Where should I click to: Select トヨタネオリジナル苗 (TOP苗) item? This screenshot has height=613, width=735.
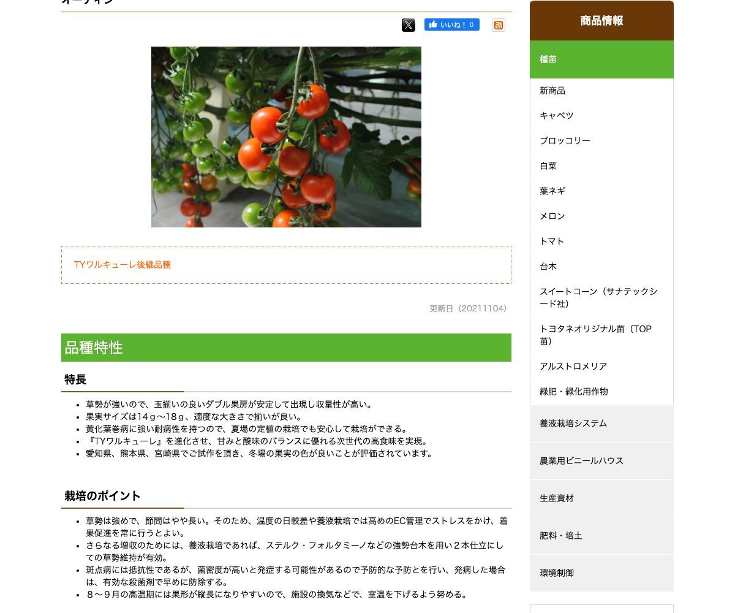595,335
